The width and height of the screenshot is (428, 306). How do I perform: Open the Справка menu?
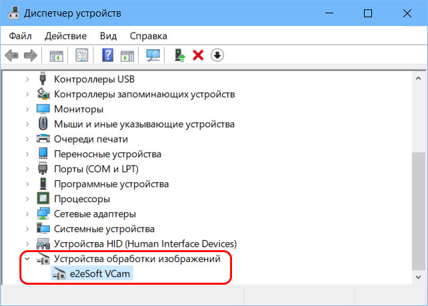[148, 36]
